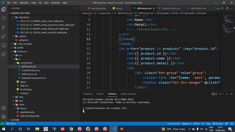Open the Run and Debug view

3,36
